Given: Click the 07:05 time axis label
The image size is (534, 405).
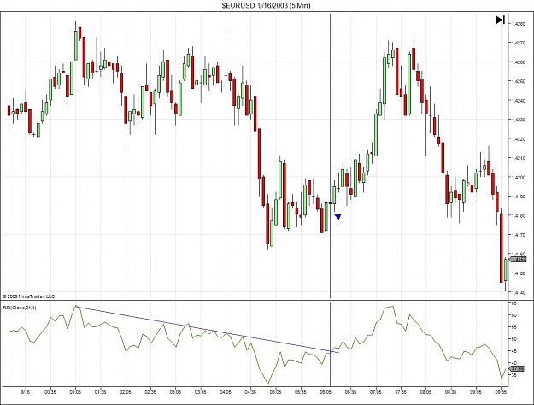Looking at the screenshot, I should click(376, 392).
